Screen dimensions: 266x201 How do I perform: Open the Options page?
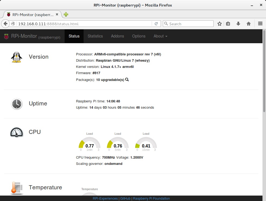pos(139,36)
